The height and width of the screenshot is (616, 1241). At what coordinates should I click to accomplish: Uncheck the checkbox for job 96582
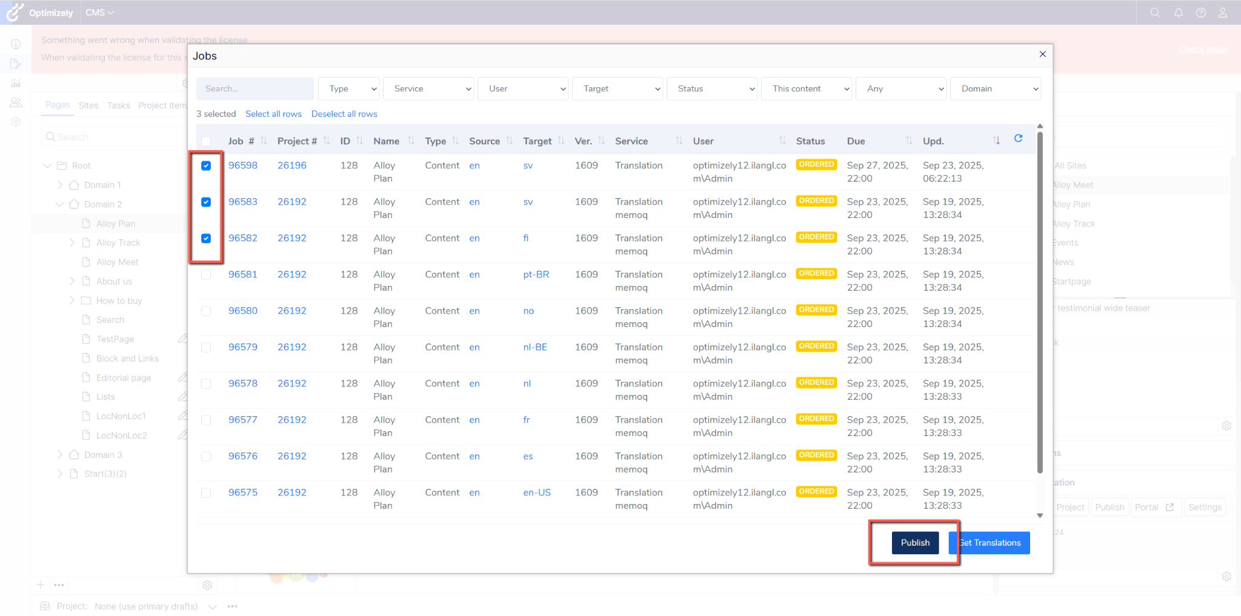tap(206, 238)
